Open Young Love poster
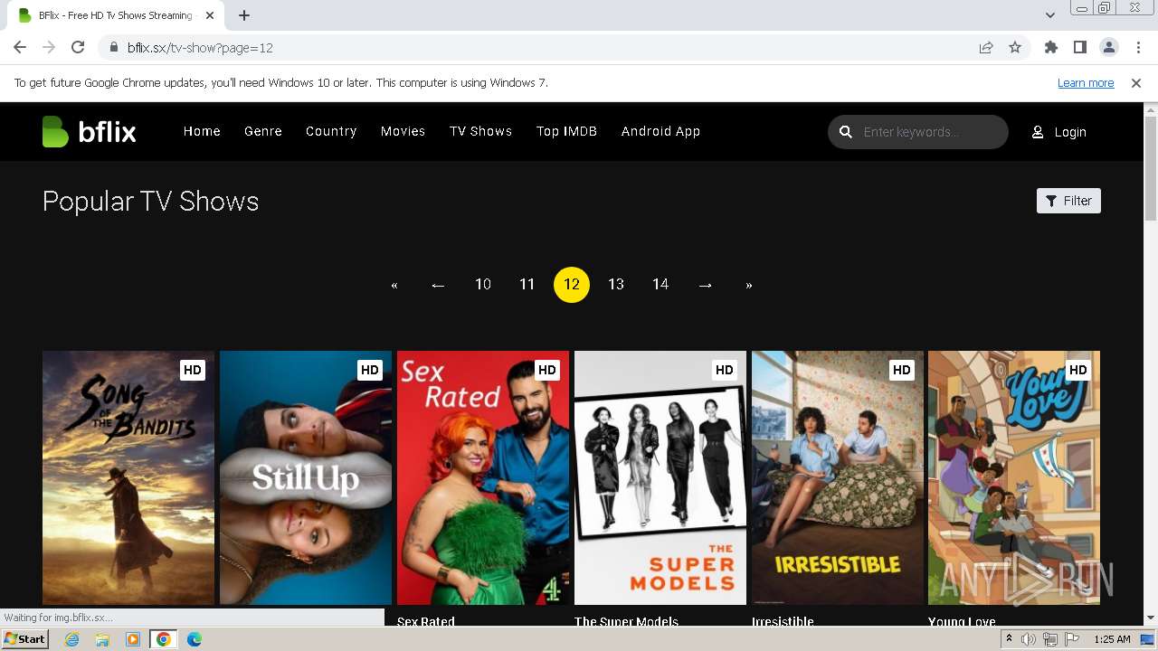 1014,477
